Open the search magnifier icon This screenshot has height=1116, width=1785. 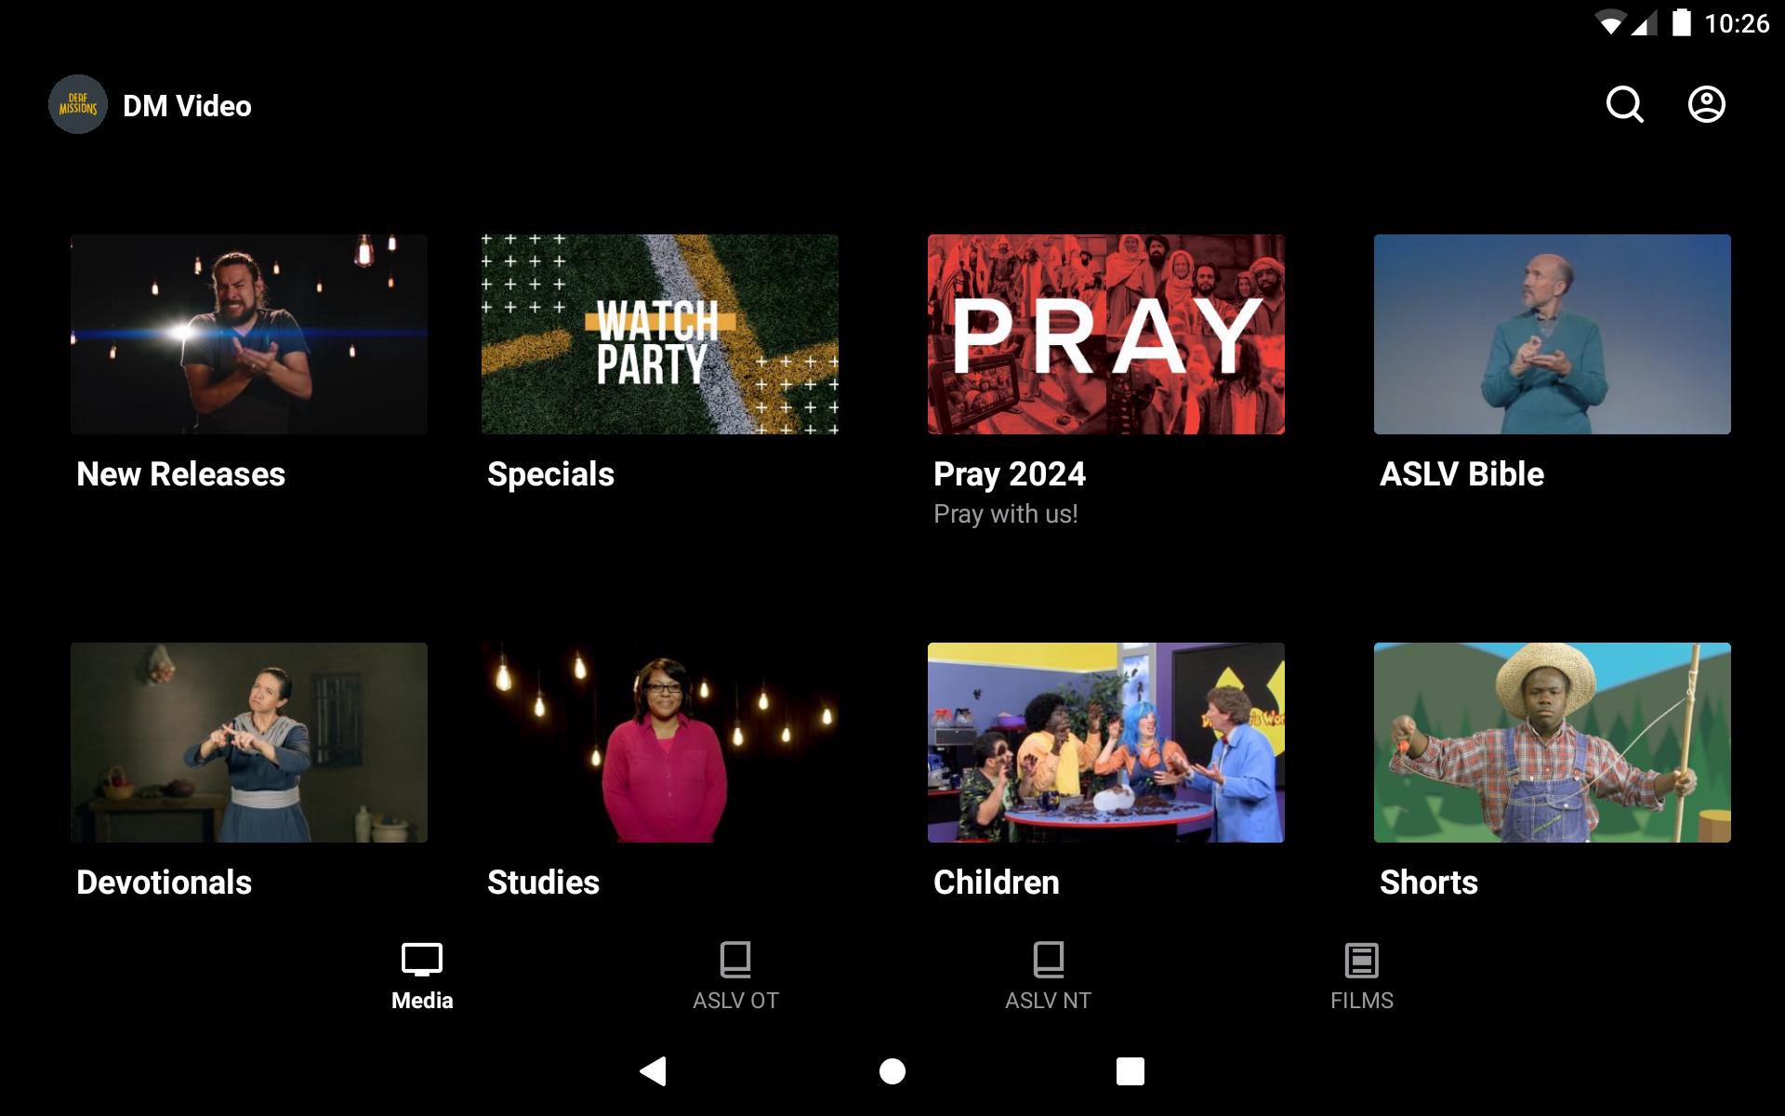pos(1624,105)
